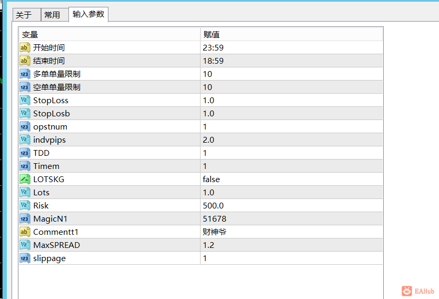Click the EAHub logo icon
The image size is (439, 299).
click(x=407, y=291)
